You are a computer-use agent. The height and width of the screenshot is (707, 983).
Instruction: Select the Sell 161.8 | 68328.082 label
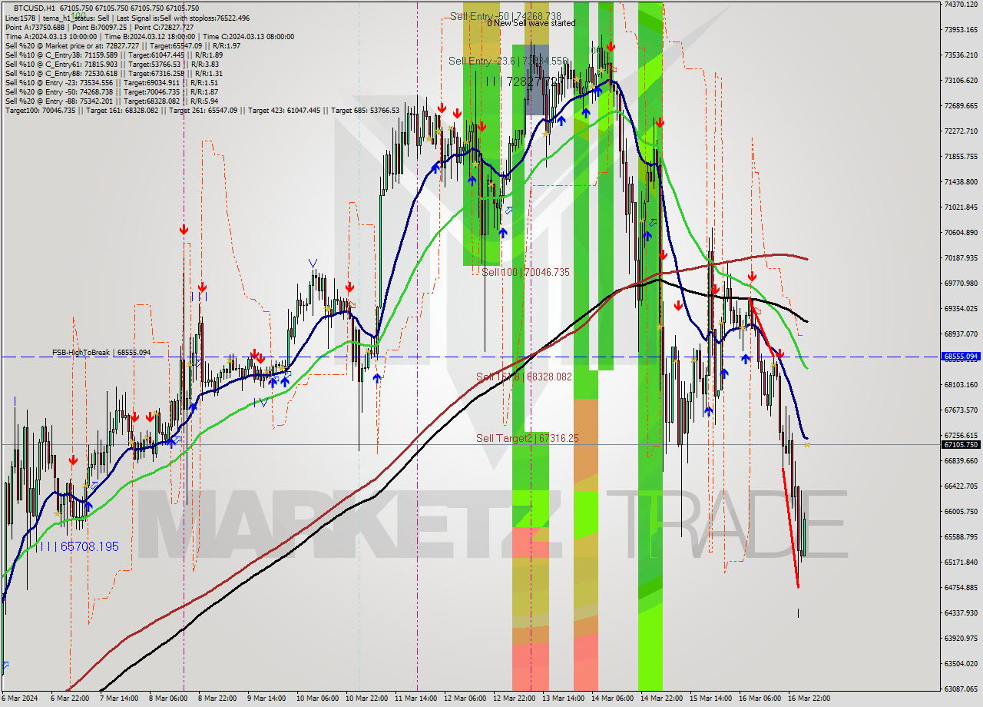(x=524, y=377)
